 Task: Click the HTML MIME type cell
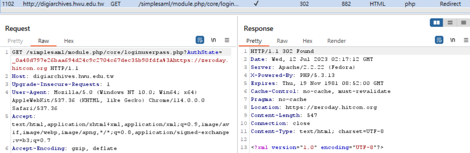click(x=378, y=4)
